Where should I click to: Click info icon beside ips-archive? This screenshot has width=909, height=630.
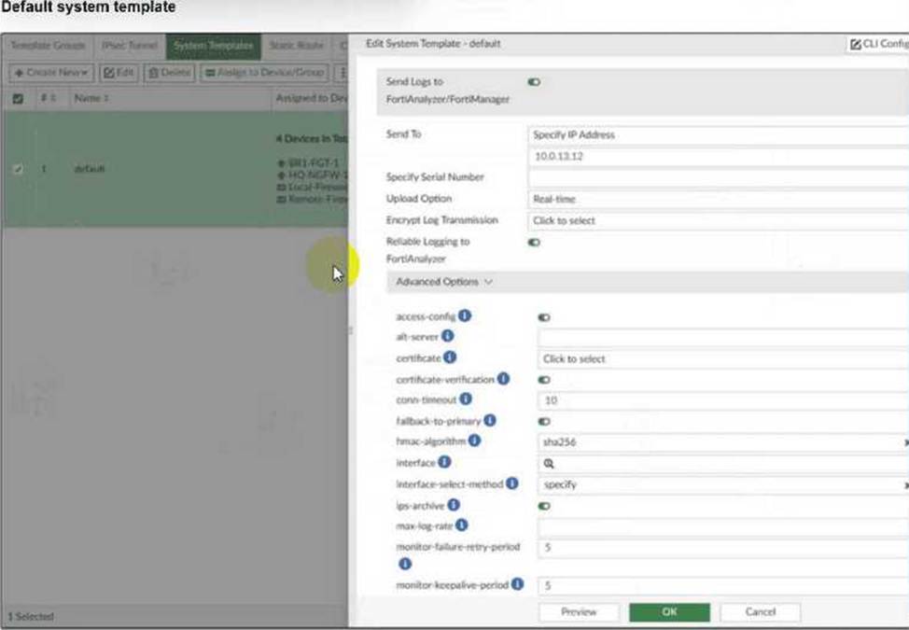[454, 505]
